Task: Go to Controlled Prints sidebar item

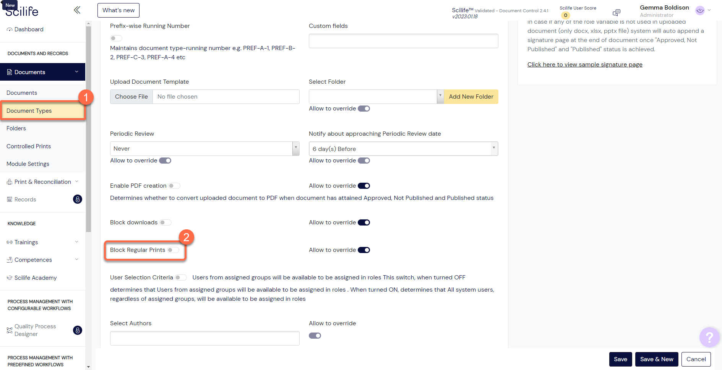Action: (29, 146)
